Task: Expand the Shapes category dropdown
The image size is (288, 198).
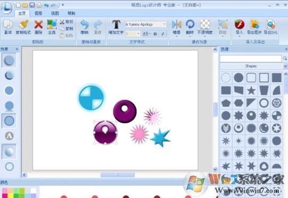Action: tap(285, 66)
